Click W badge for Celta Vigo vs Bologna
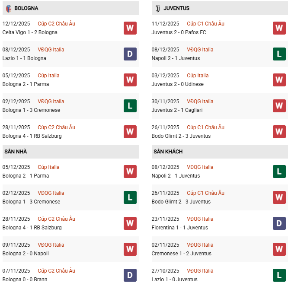The height and width of the screenshot is (286, 288). pyautogui.click(x=130, y=28)
